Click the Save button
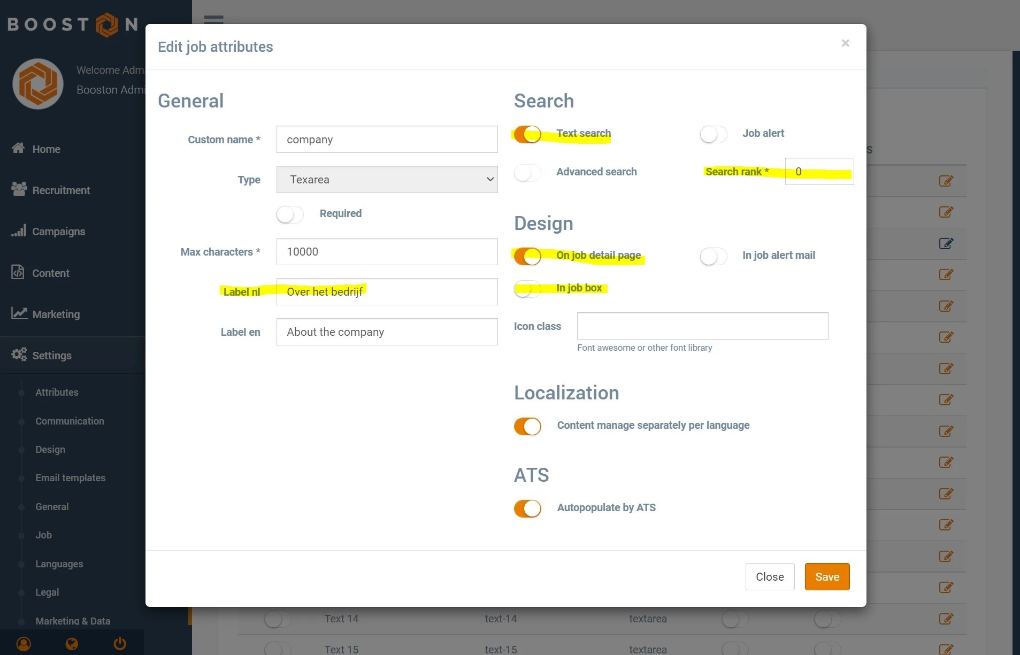This screenshot has height=655, width=1020. [x=827, y=576]
